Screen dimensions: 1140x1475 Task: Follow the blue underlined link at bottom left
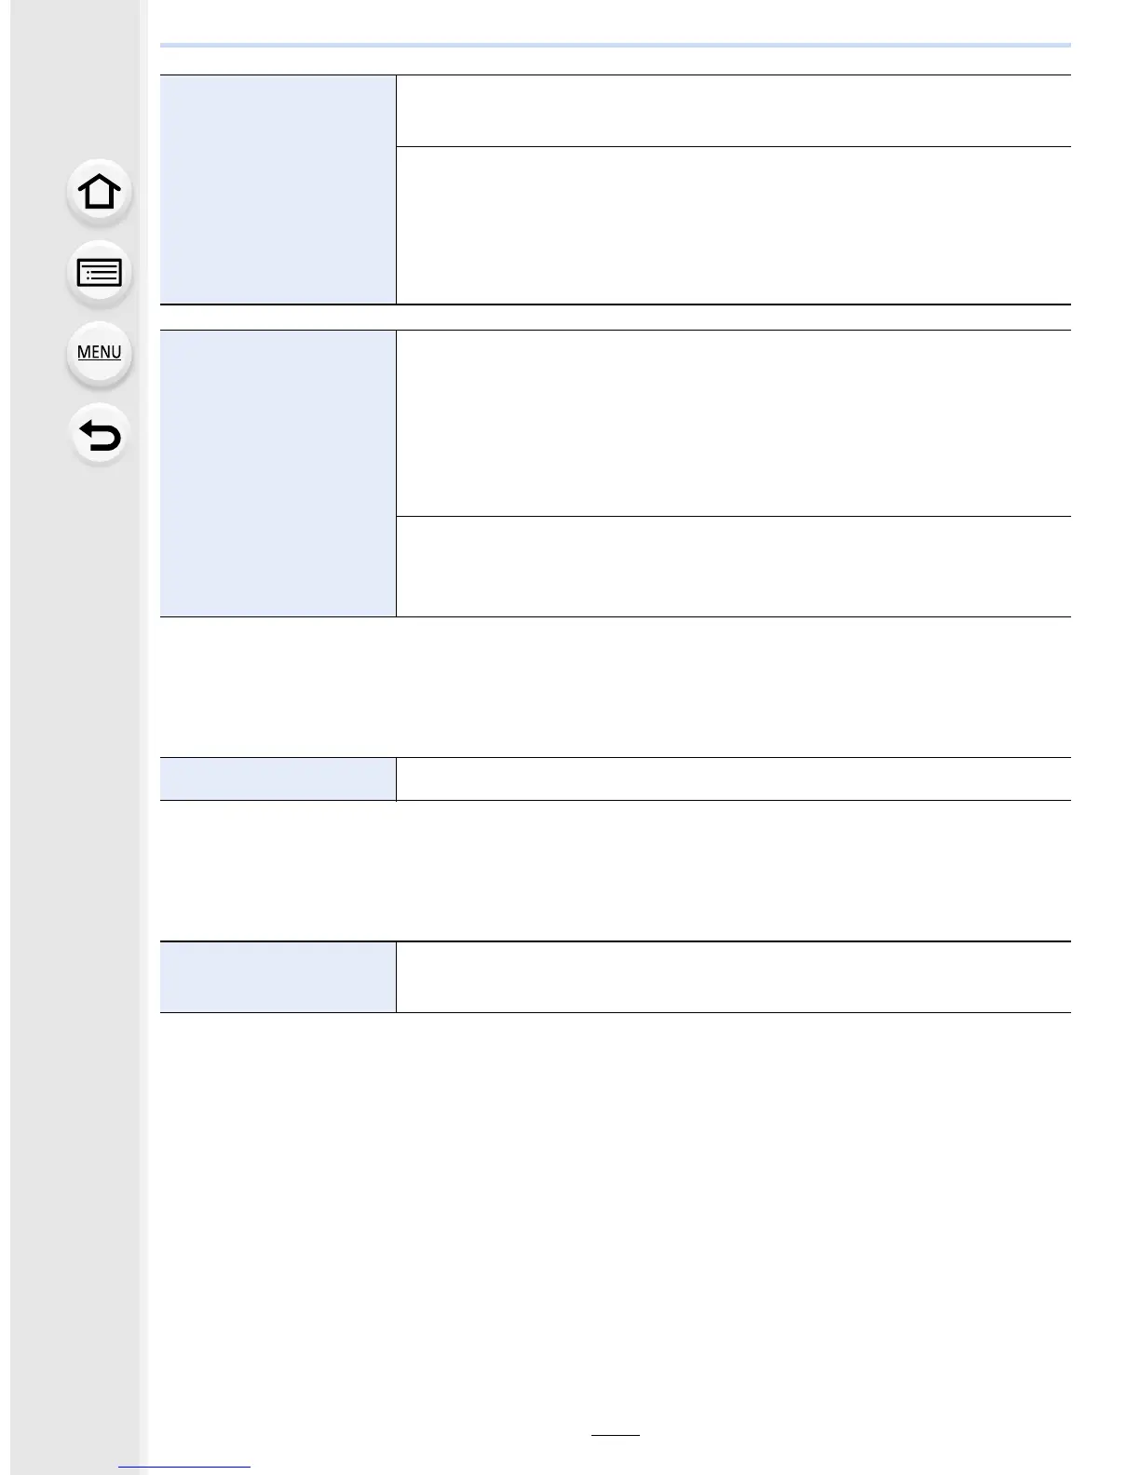[x=185, y=1466]
